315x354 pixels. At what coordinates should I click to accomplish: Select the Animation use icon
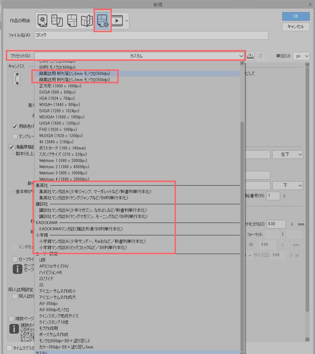117,21
